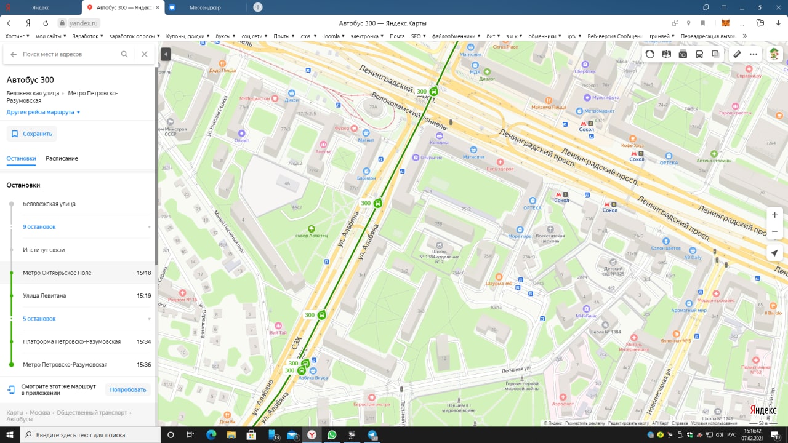This screenshot has height=443, width=788.
Task: Click the Азбука Вкуса shop marker
Action: [x=313, y=371]
